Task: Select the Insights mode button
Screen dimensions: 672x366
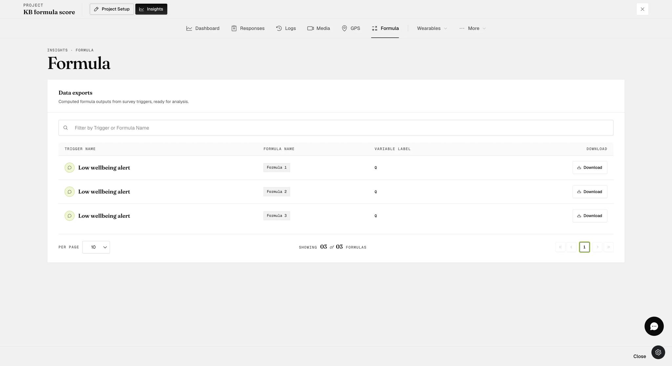Action: [151, 9]
